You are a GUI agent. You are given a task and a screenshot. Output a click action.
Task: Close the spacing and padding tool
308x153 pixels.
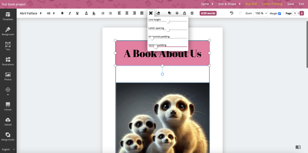point(151,13)
